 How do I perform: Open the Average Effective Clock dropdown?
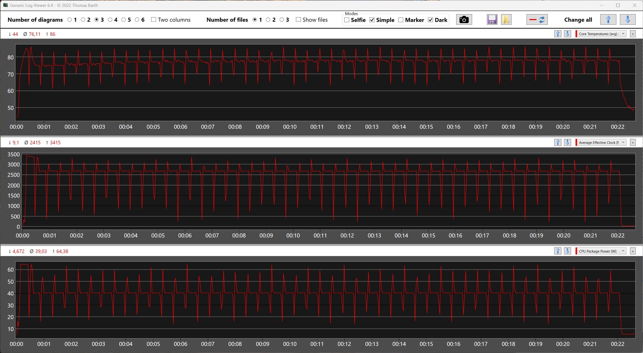coord(623,143)
